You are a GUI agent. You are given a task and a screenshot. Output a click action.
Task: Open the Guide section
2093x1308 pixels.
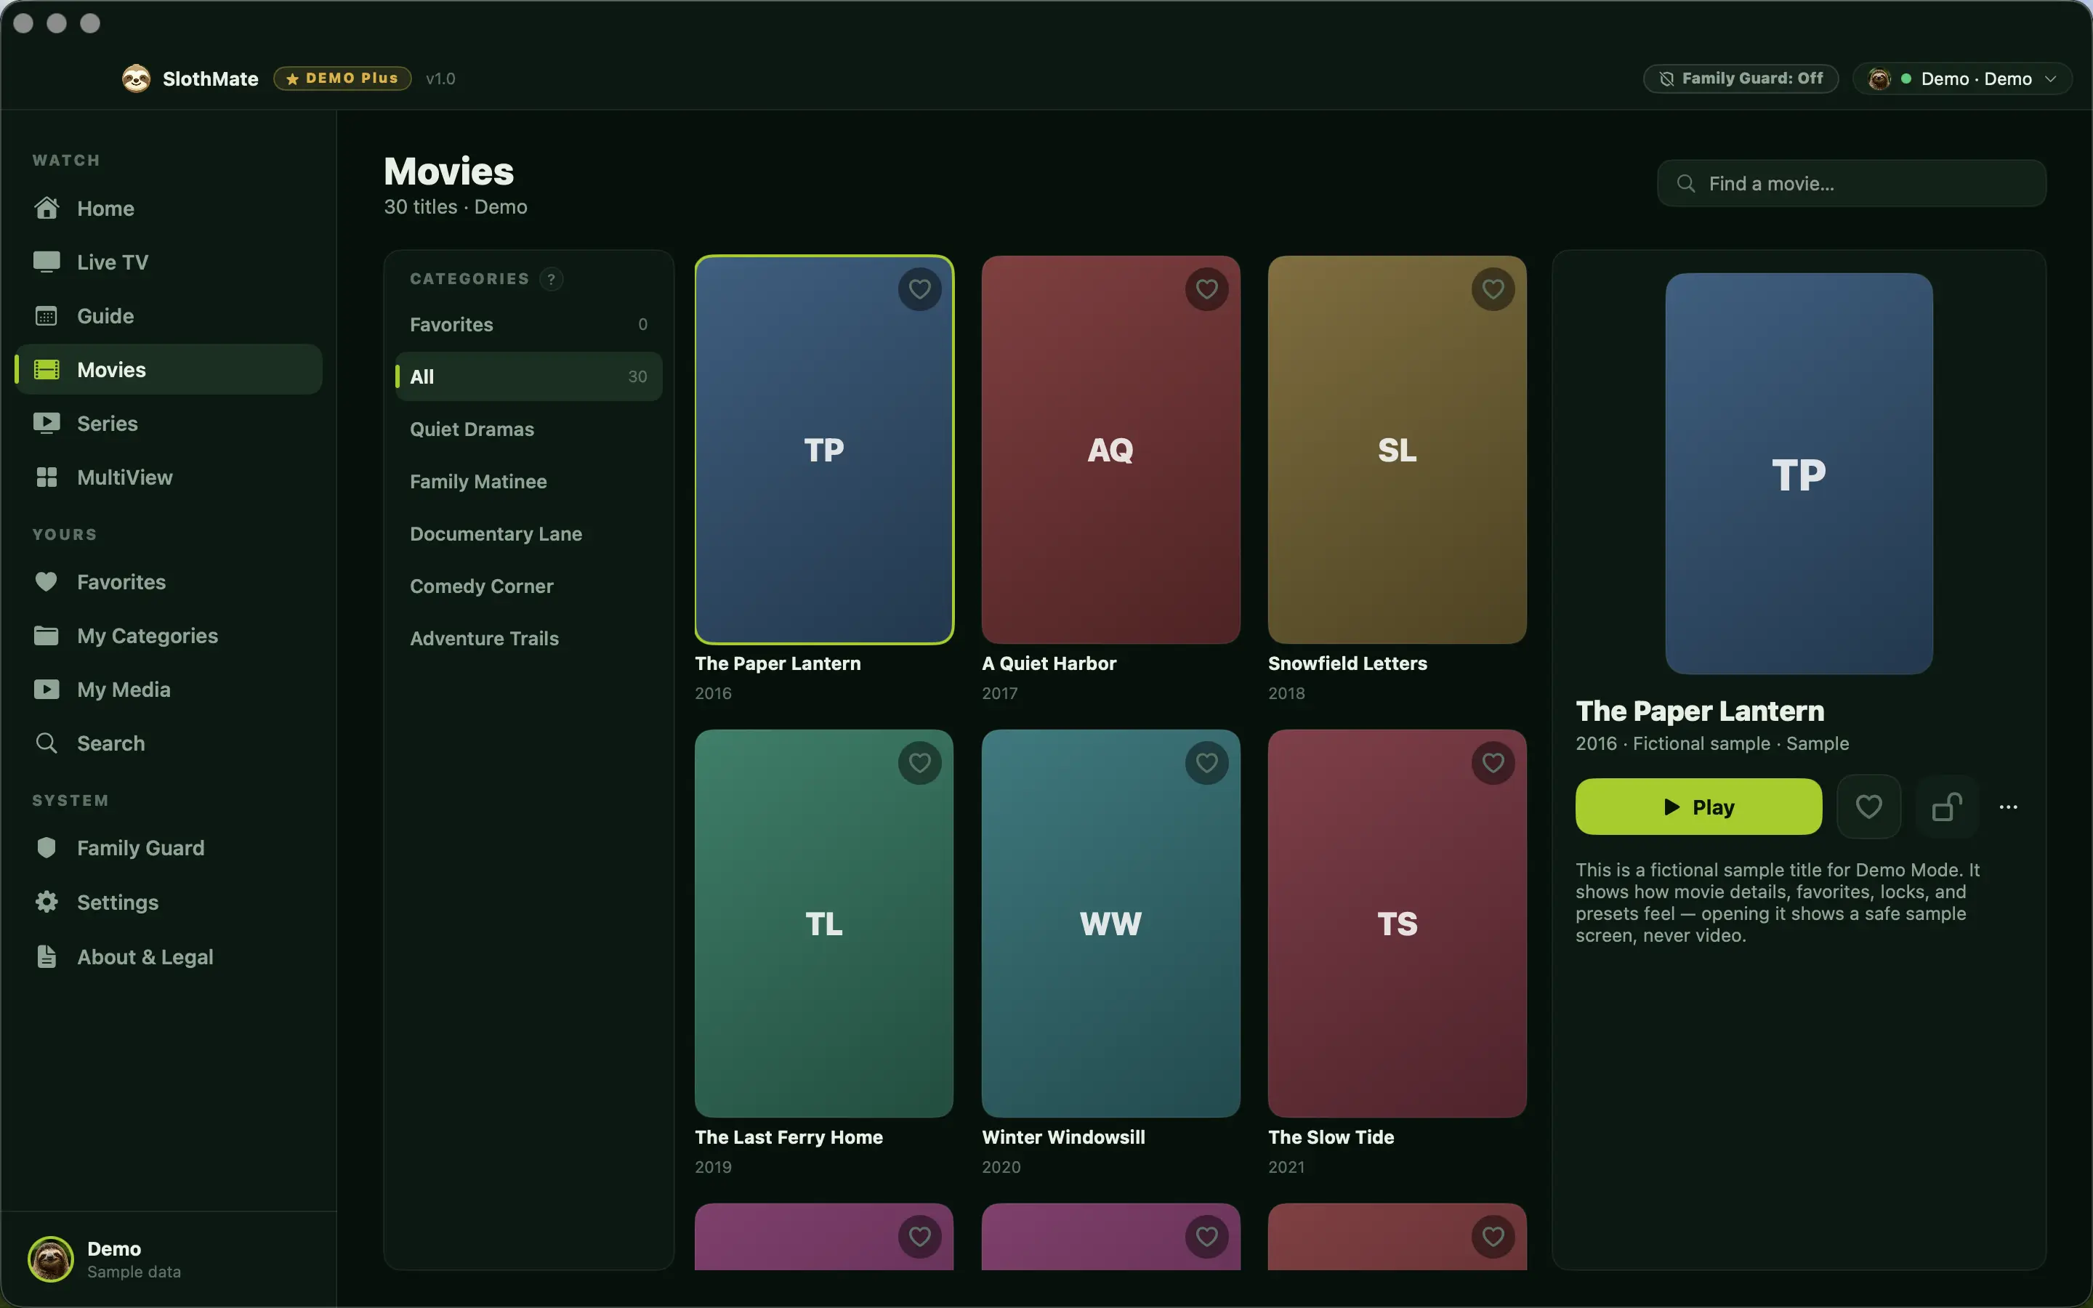(x=169, y=316)
